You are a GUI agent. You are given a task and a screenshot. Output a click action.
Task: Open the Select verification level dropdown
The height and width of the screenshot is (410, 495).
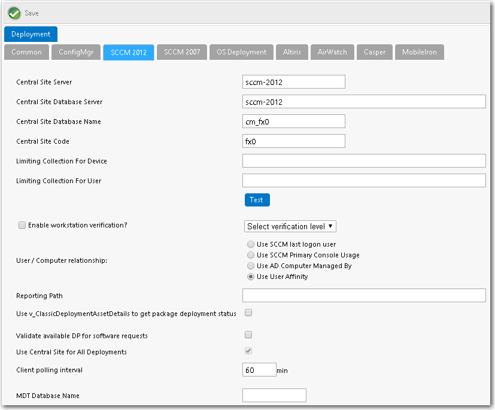[290, 226]
